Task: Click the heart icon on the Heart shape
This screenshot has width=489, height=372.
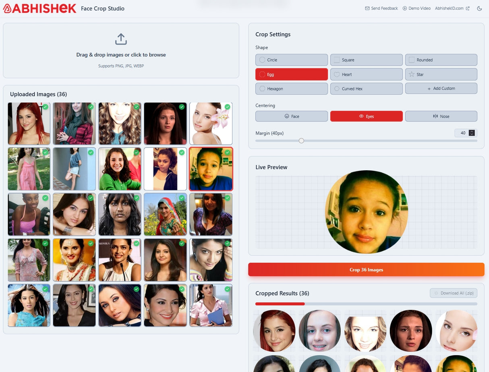Action: click(x=337, y=74)
